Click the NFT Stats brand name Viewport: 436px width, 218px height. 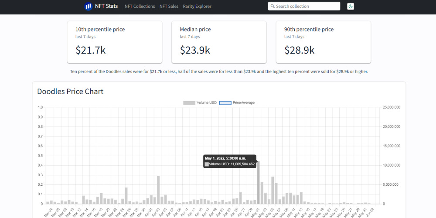coord(106,6)
